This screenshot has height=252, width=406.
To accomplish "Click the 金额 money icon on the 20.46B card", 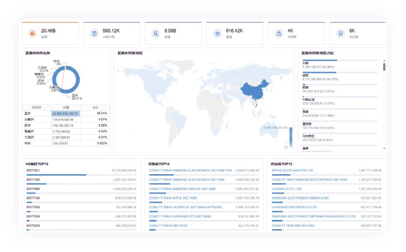I will [33, 34].
